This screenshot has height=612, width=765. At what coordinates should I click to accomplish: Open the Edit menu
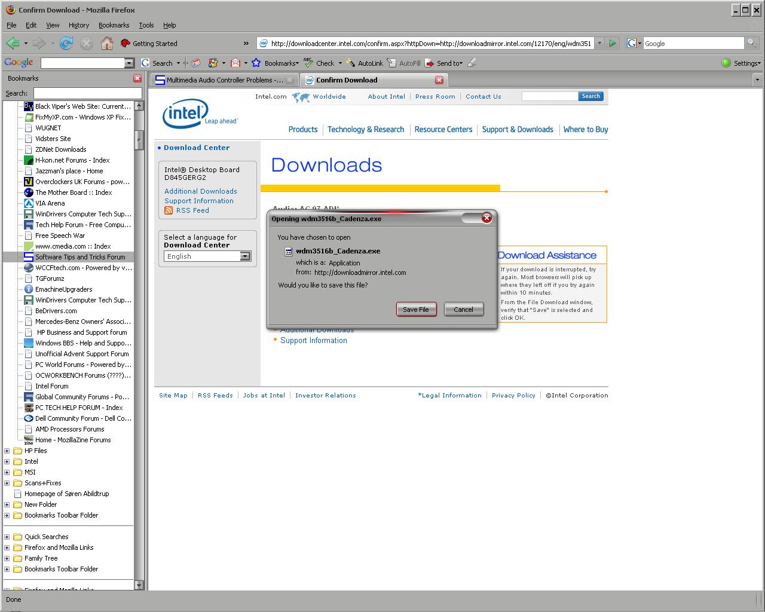pos(31,25)
